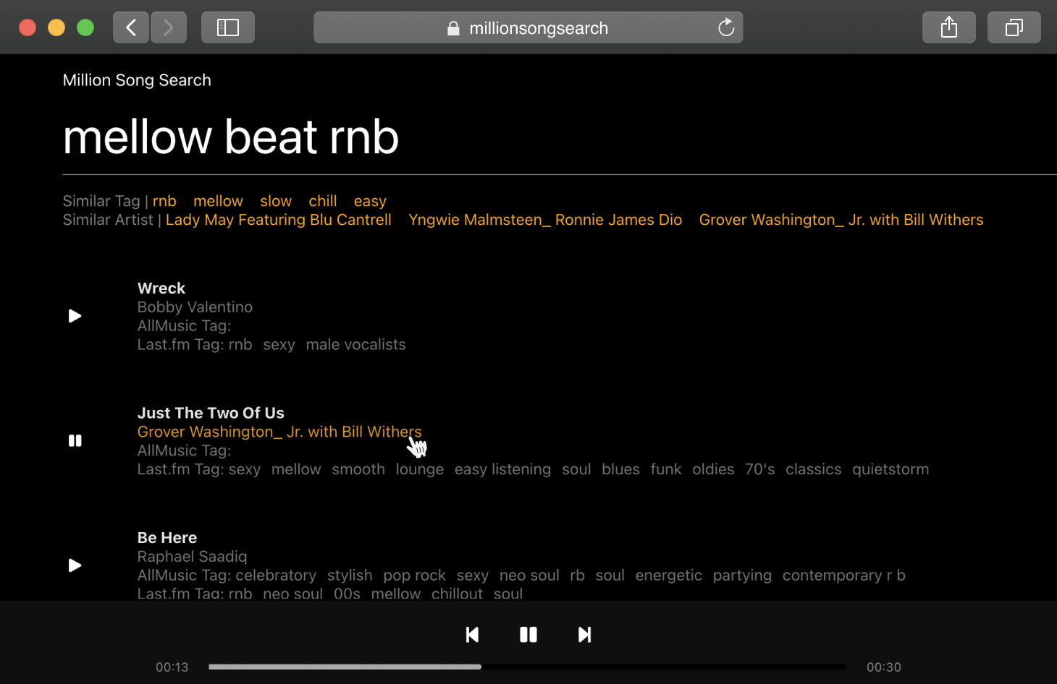Click 'blues' tag
This screenshot has width=1057, height=684.
pyautogui.click(x=620, y=469)
